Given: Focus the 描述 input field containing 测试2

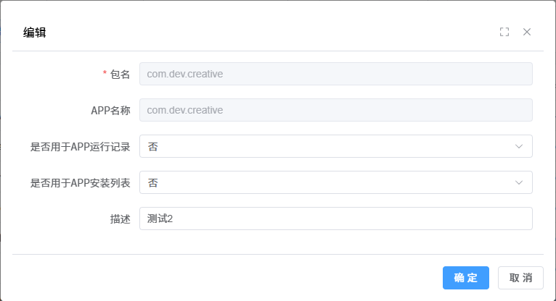Looking at the screenshot, I should [x=335, y=219].
